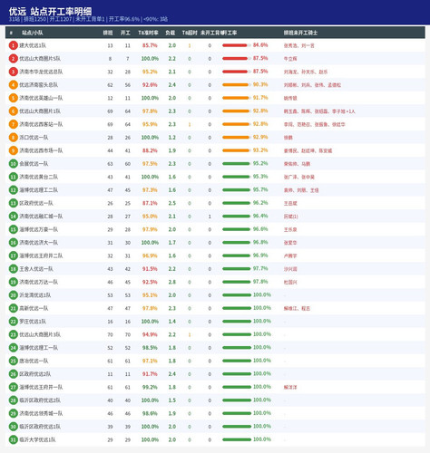Click the green rank badge number 28
The height and width of the screenshot is (453, 430).
tap(13, 400)
